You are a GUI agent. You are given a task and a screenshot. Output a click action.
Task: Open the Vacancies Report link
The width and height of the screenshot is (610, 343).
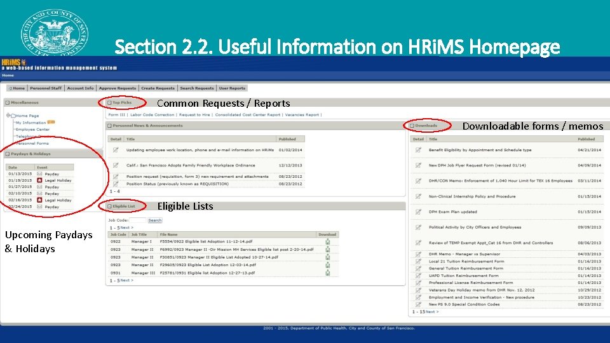coord(302,115)
